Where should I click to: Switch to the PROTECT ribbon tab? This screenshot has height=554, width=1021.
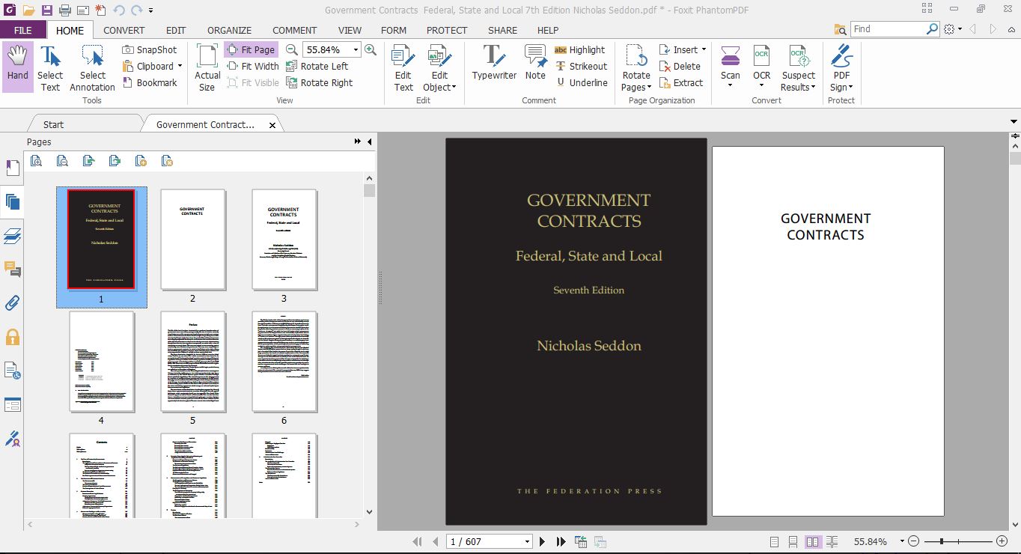point(447,30)
